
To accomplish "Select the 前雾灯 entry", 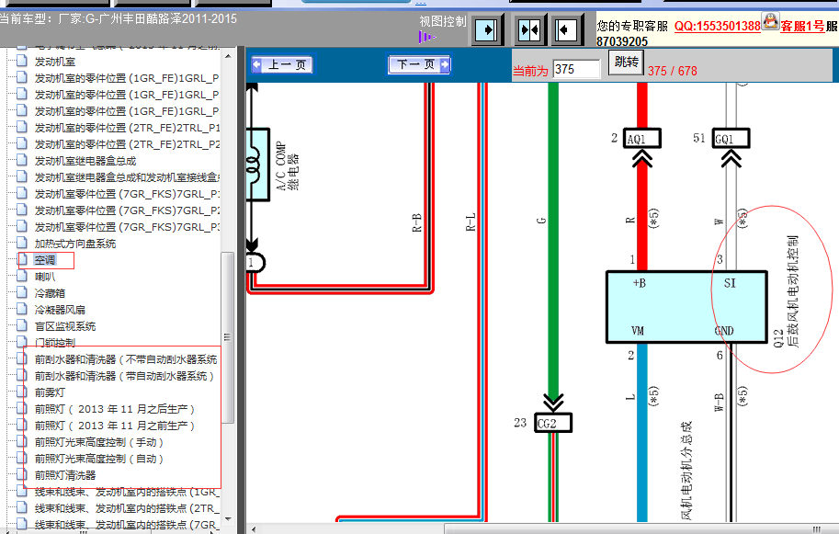I will [50, 392].
